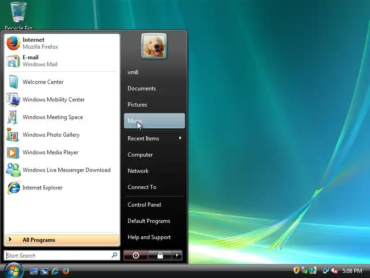Open the Welcome Center icon
Screen dimensions: 370x278
[13, 82]
